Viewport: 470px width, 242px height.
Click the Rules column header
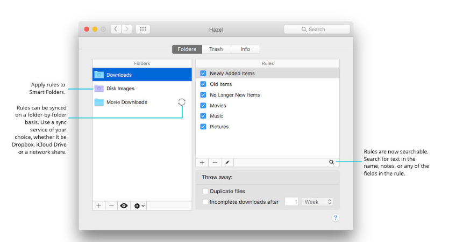[268, 63]
